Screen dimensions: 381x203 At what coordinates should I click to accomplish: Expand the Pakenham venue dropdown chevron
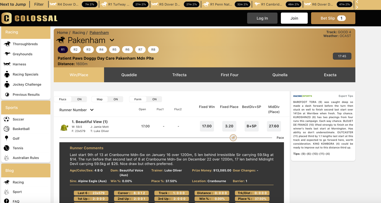pyautogui.click(x=112, y=40)
